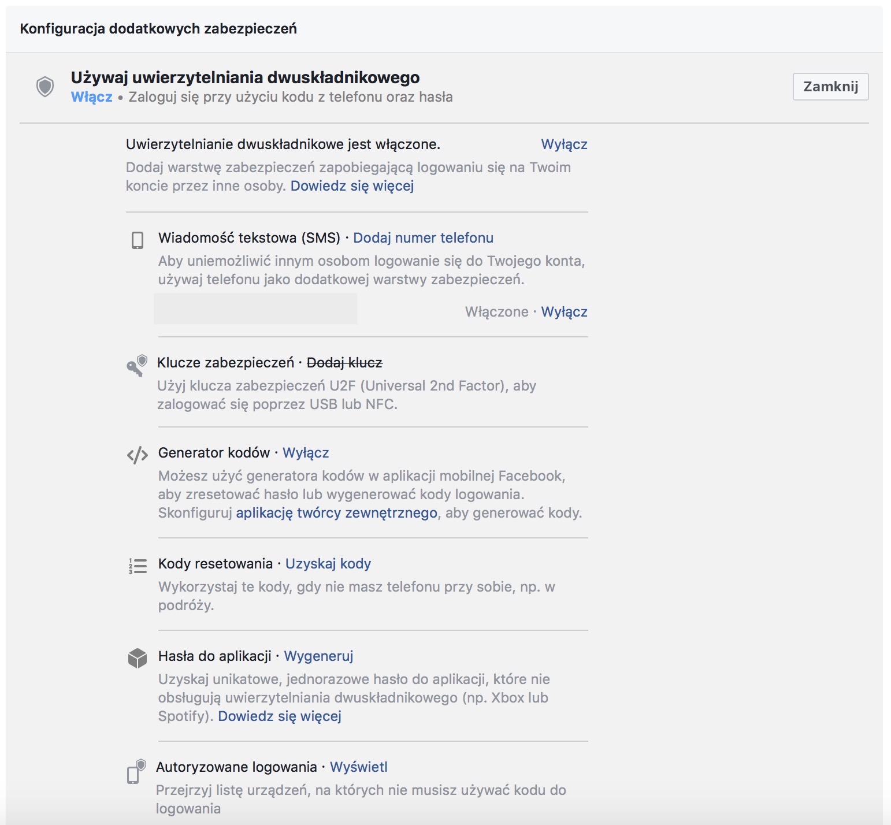This screenshot has width=891, height=825.
Task: Click the numbered list icon for Kody resetowania
Action: point(138,566)
